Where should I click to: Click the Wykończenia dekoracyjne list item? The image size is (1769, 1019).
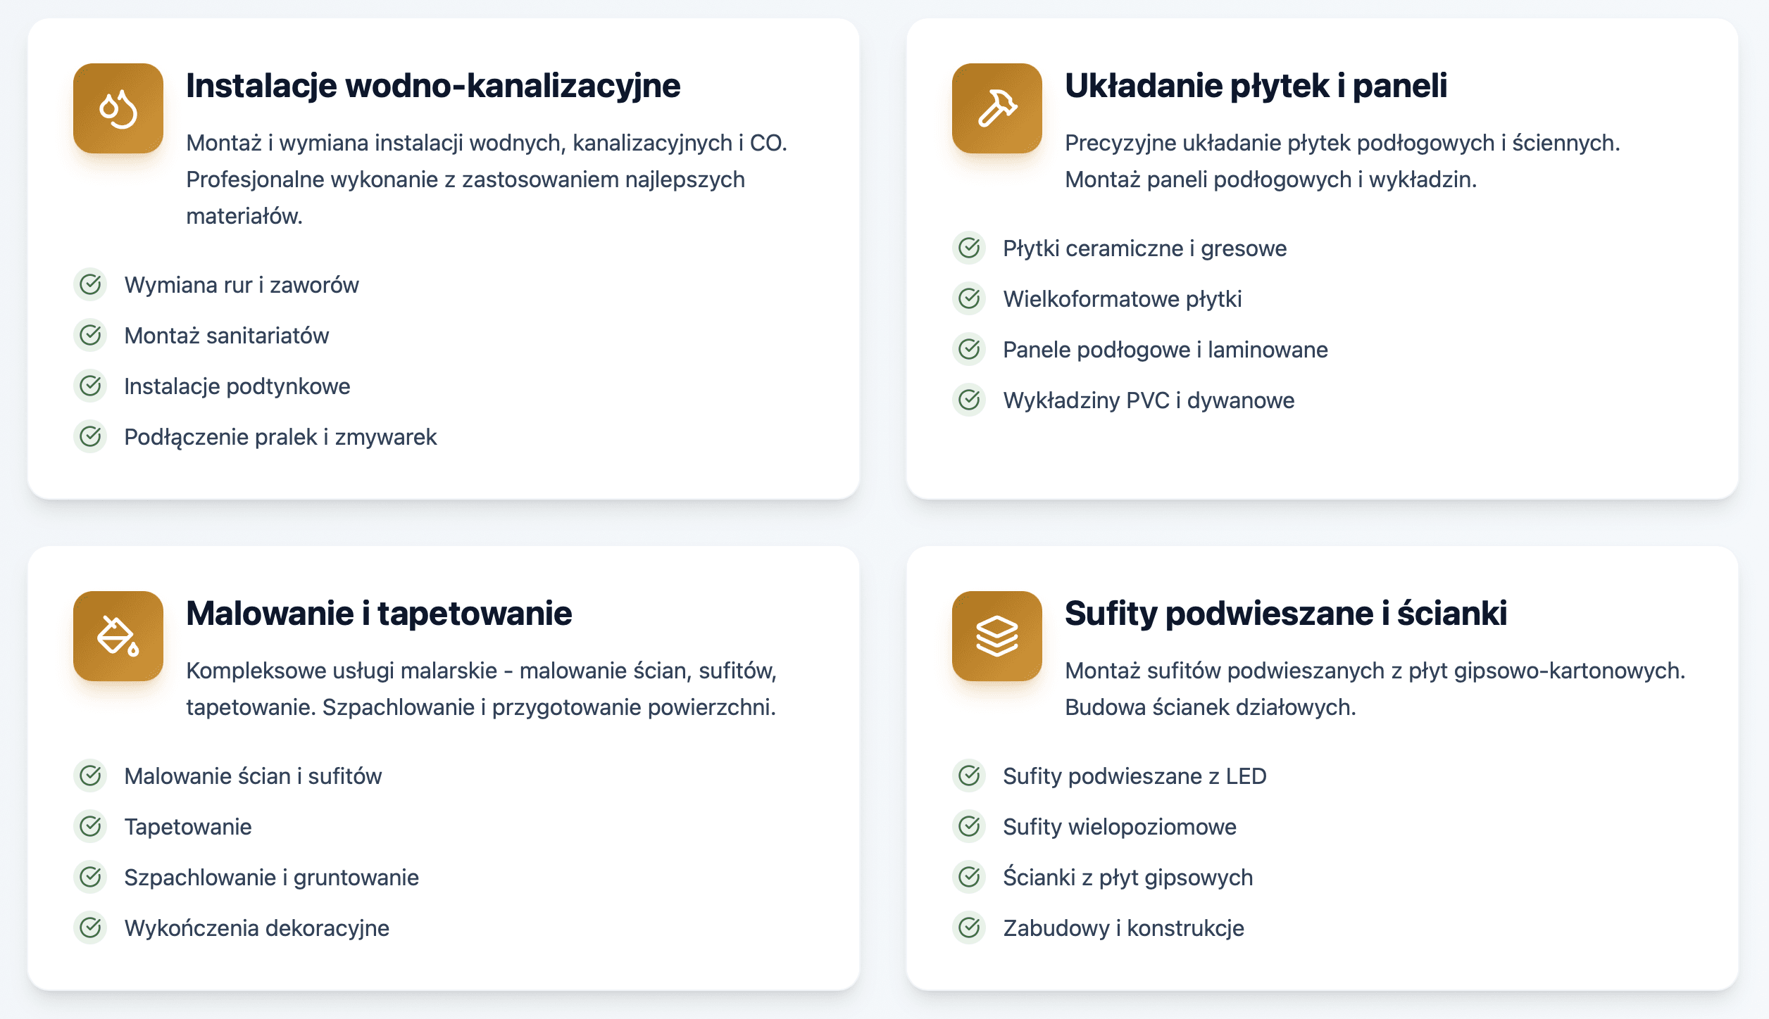tap(256, 928)
